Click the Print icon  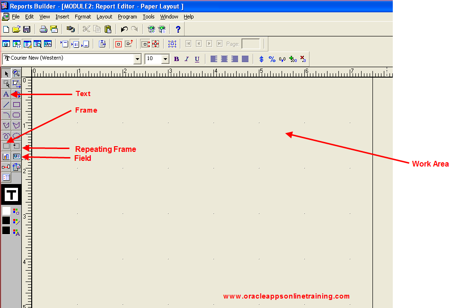pos(44,29)
